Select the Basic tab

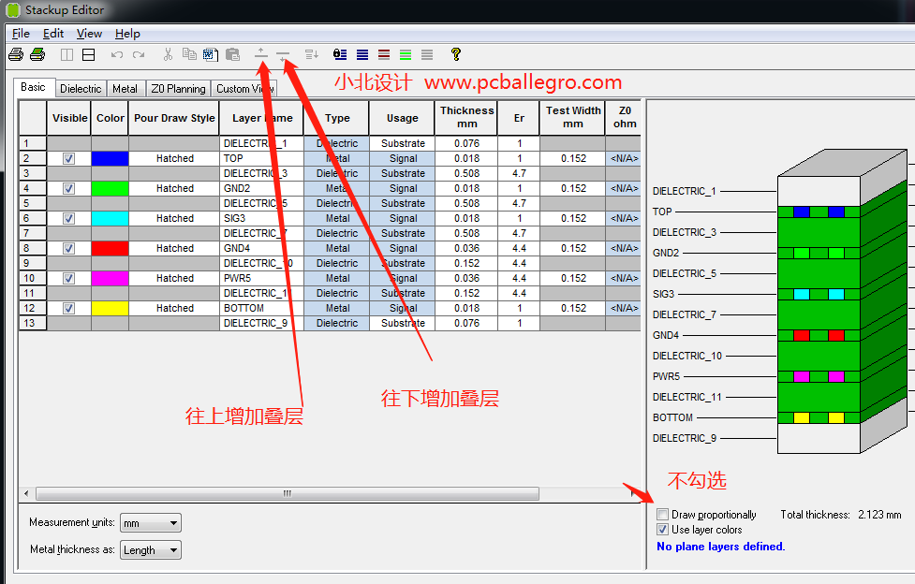pyautogui.click(x=34, y=88)
